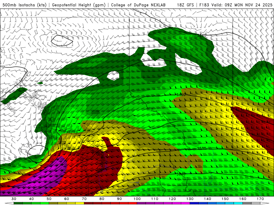Click the 5340 height contour label

tap(202, 36)
